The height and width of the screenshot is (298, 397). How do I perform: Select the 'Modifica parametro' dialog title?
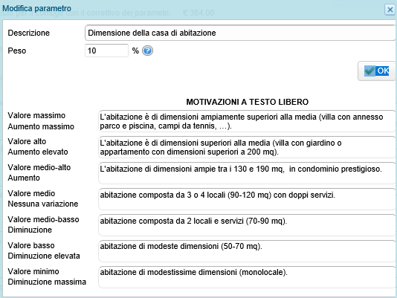coord(36,8)
